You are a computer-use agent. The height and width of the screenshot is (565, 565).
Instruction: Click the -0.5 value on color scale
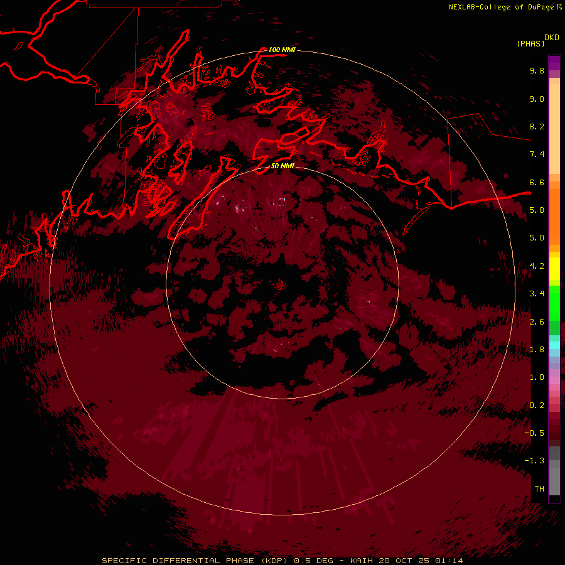(x=534, y=433)
